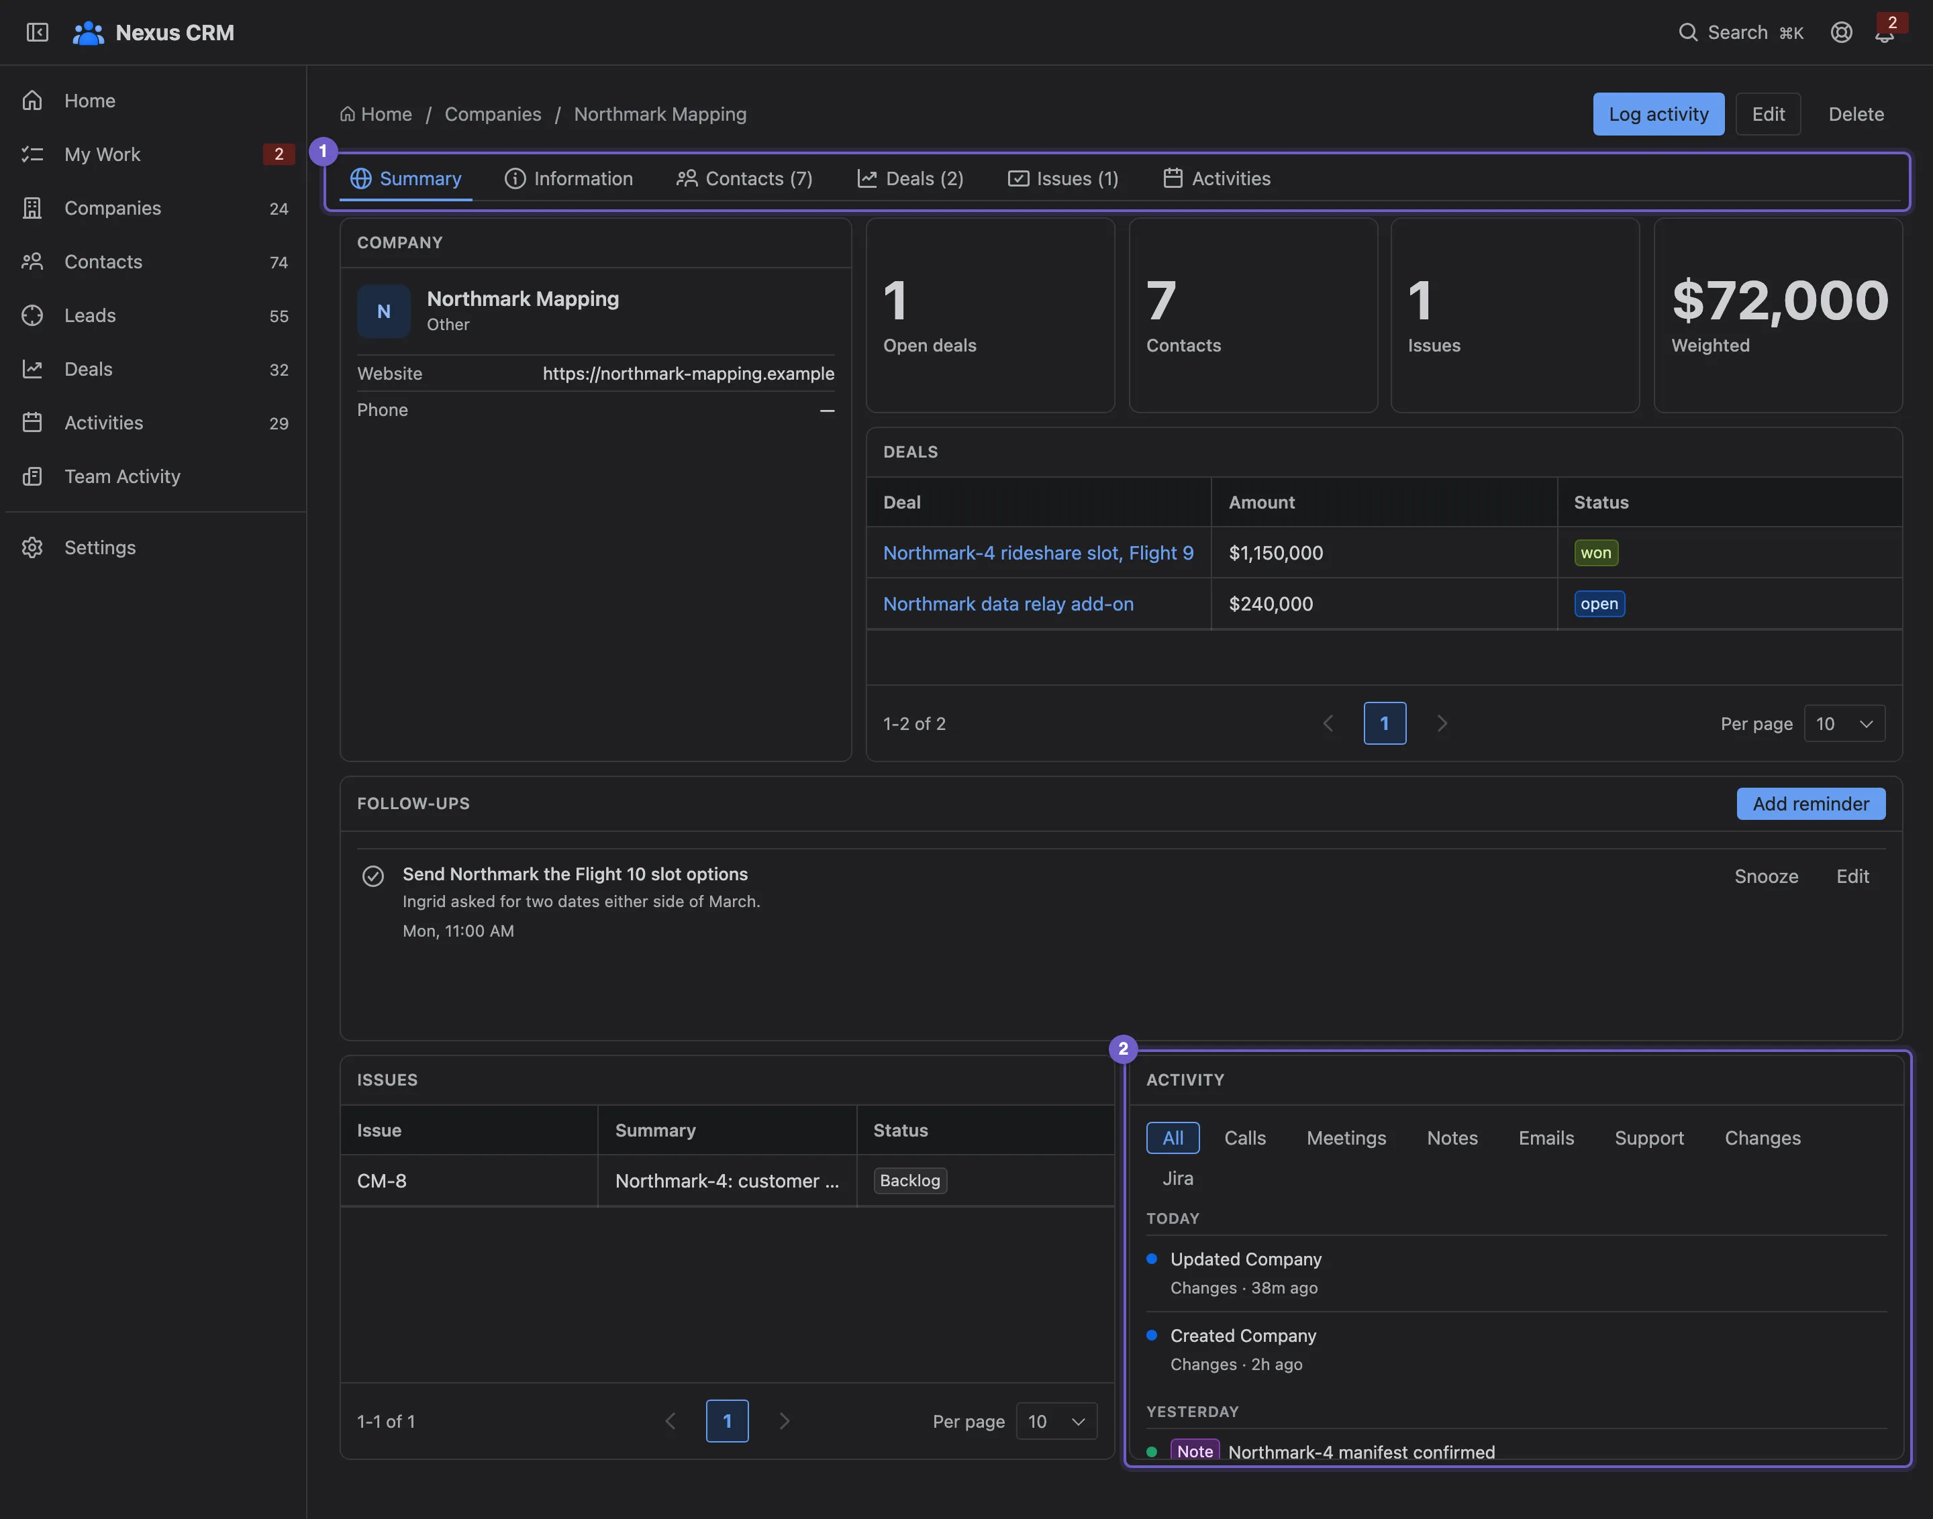Switch to the Deals (2) tab
This screenshot has height=1519, width=1933.
pos(911,178)
